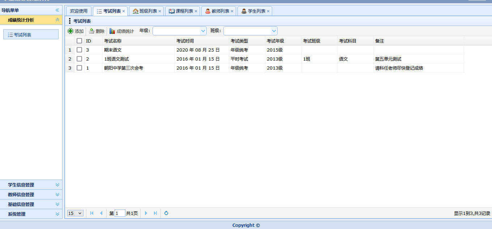Viewport: 492px width, 229px height.
Task: Go to the first page arrow icon
Action: pyautogui.click(x=92, y=213)
